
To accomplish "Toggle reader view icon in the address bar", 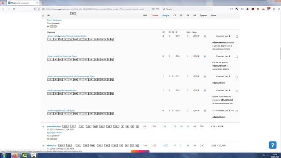I will coord(153,9).
